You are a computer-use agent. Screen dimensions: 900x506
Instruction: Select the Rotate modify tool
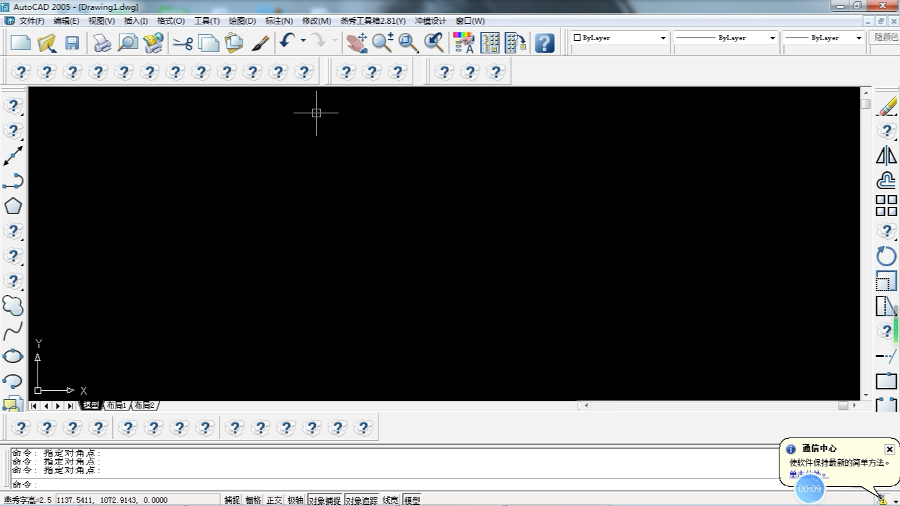click(x=887, y=256)
